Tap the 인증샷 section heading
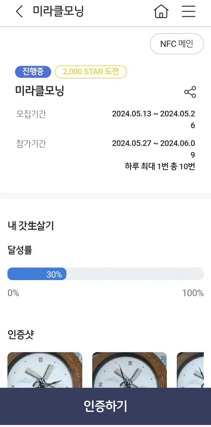This screenshot has width=211, height=427. pos(21,335)
